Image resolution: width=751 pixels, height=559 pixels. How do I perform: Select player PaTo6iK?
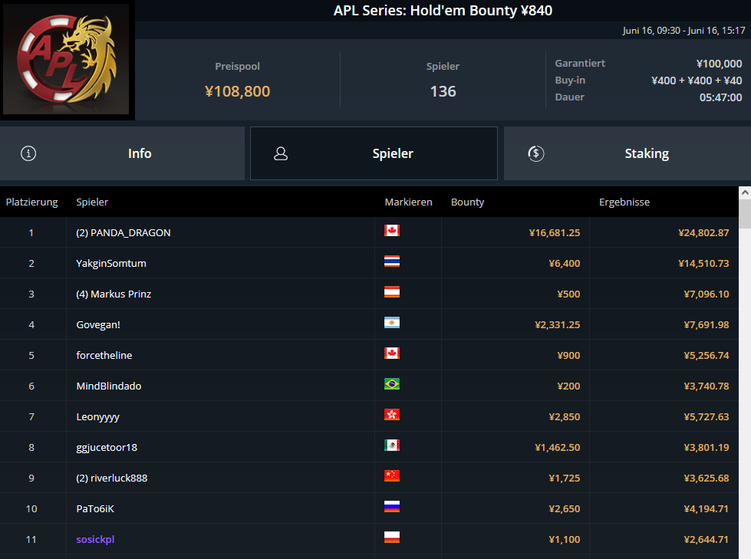tap(95, 508)
